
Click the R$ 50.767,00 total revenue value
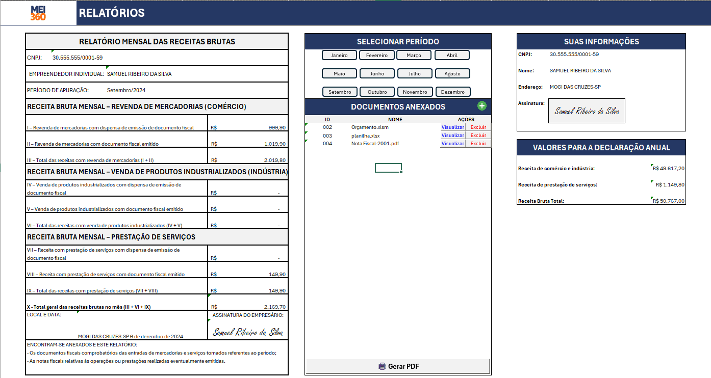point(668,201)
